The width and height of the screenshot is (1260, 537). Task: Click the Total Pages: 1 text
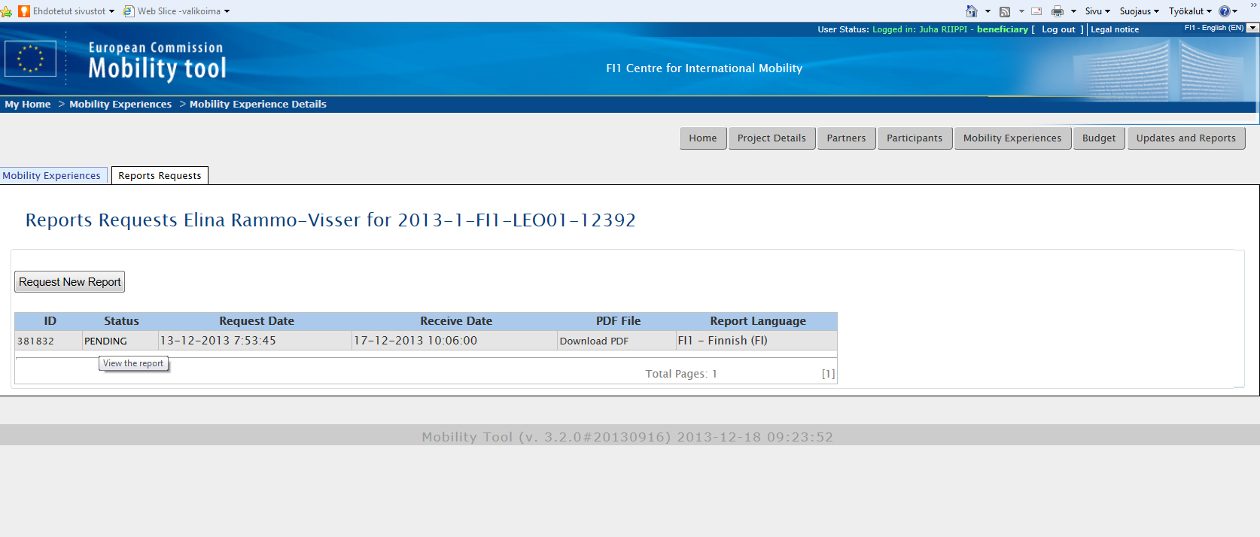(681, 374)
